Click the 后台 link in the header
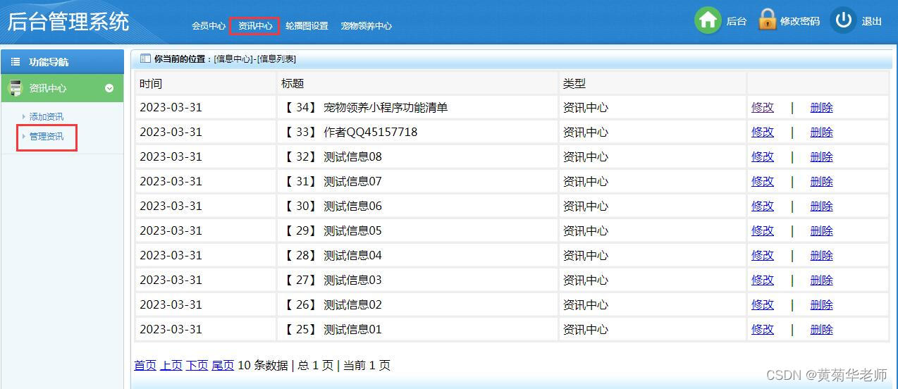898x389 pixels. pyautogui.click(x=737, y=21)
